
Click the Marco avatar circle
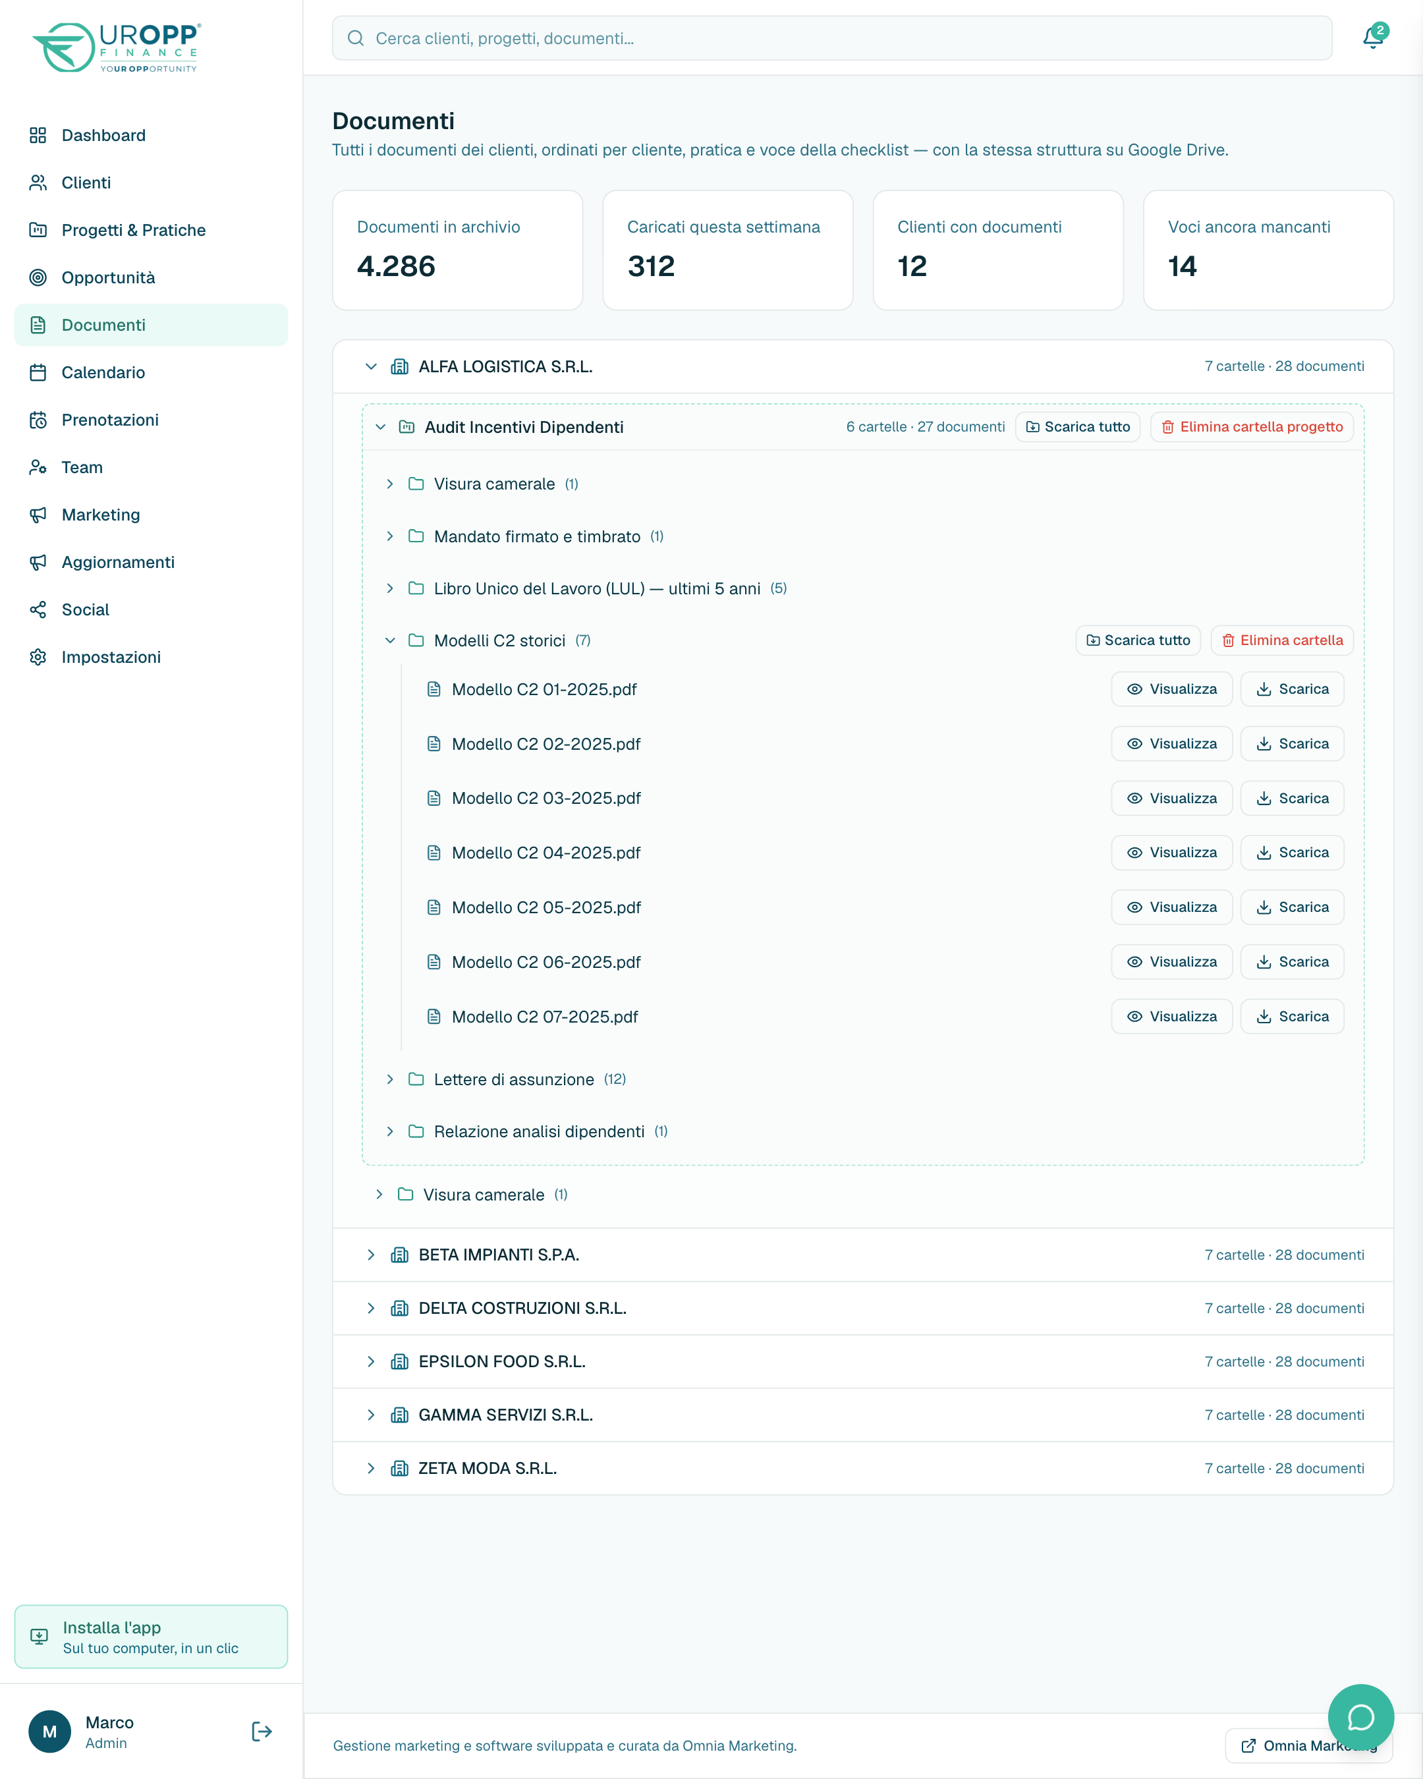pyautogui.click(x=49, y=1731)
